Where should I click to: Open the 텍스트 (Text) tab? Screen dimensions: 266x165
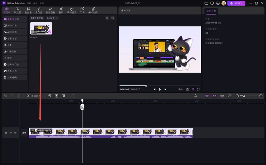[18, 11]
